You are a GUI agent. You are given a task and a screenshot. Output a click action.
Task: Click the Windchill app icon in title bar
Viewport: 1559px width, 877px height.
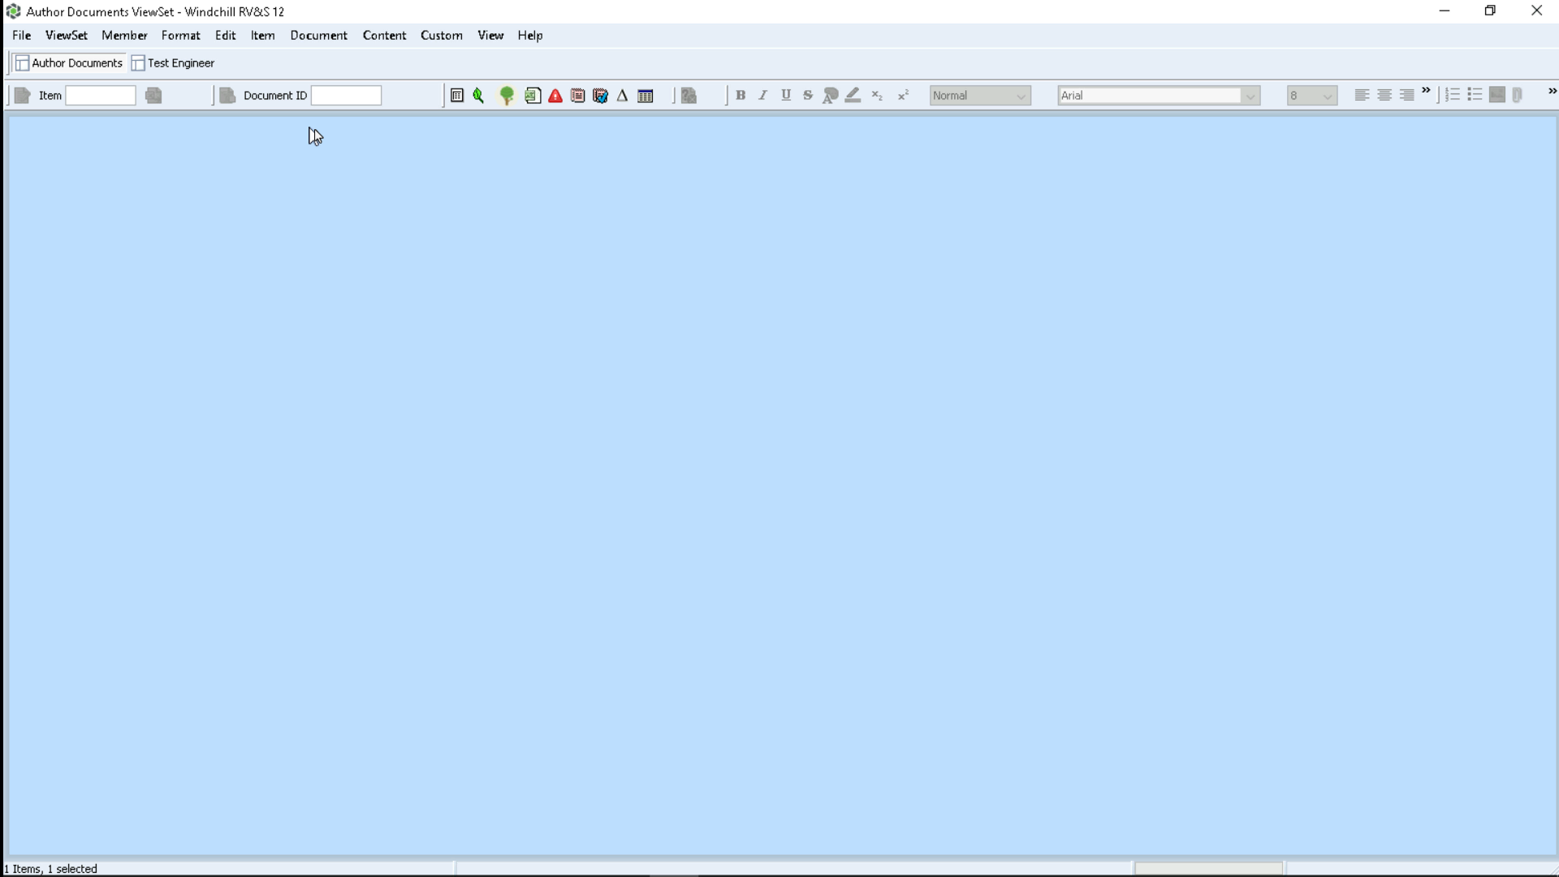click(x=13, y=11)
